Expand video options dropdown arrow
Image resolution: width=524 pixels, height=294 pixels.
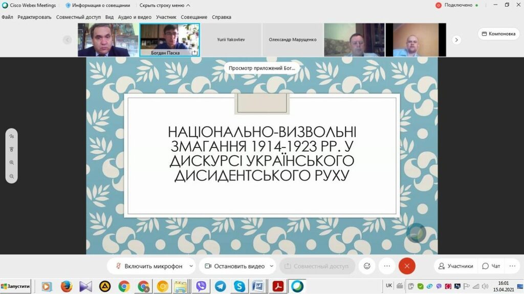tap(271, 266)
